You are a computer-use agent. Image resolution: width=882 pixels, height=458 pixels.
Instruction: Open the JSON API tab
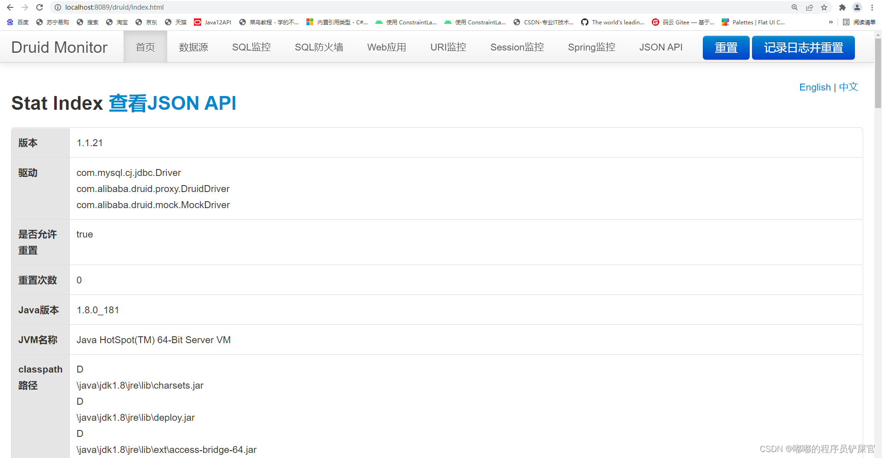[x=661, y=47]
